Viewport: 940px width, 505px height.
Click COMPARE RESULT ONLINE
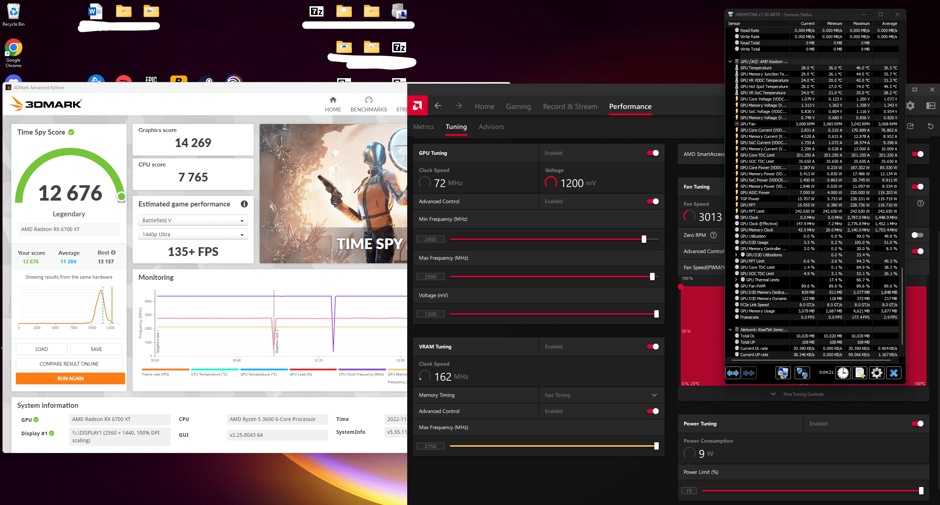coord(69,364)
